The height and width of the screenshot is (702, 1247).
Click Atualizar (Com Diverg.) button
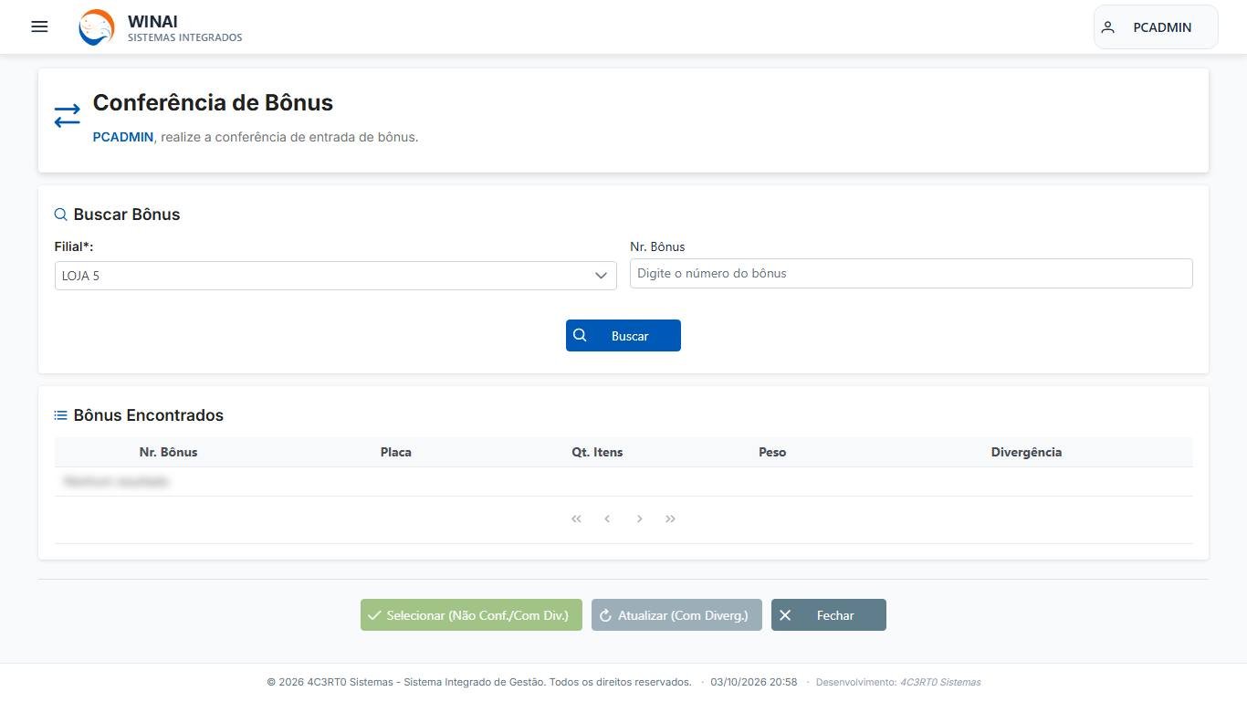coord(676,615)
